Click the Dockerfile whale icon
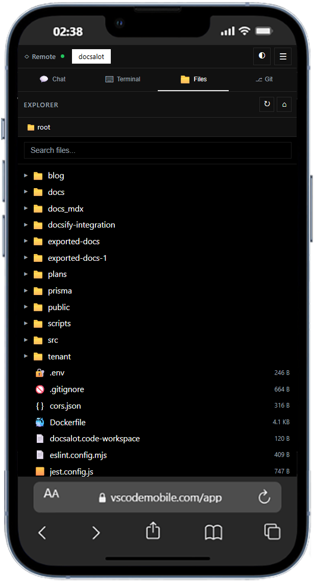The height and width of the screenshot is (585, 314). (x=40, y=422)
